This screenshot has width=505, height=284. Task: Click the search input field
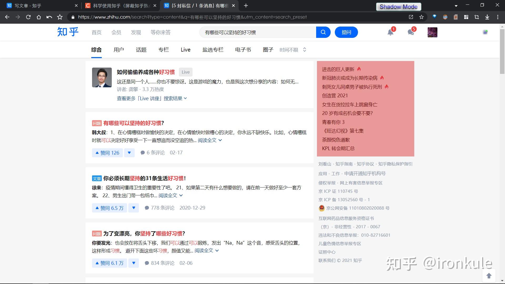(x=258, y=32)
